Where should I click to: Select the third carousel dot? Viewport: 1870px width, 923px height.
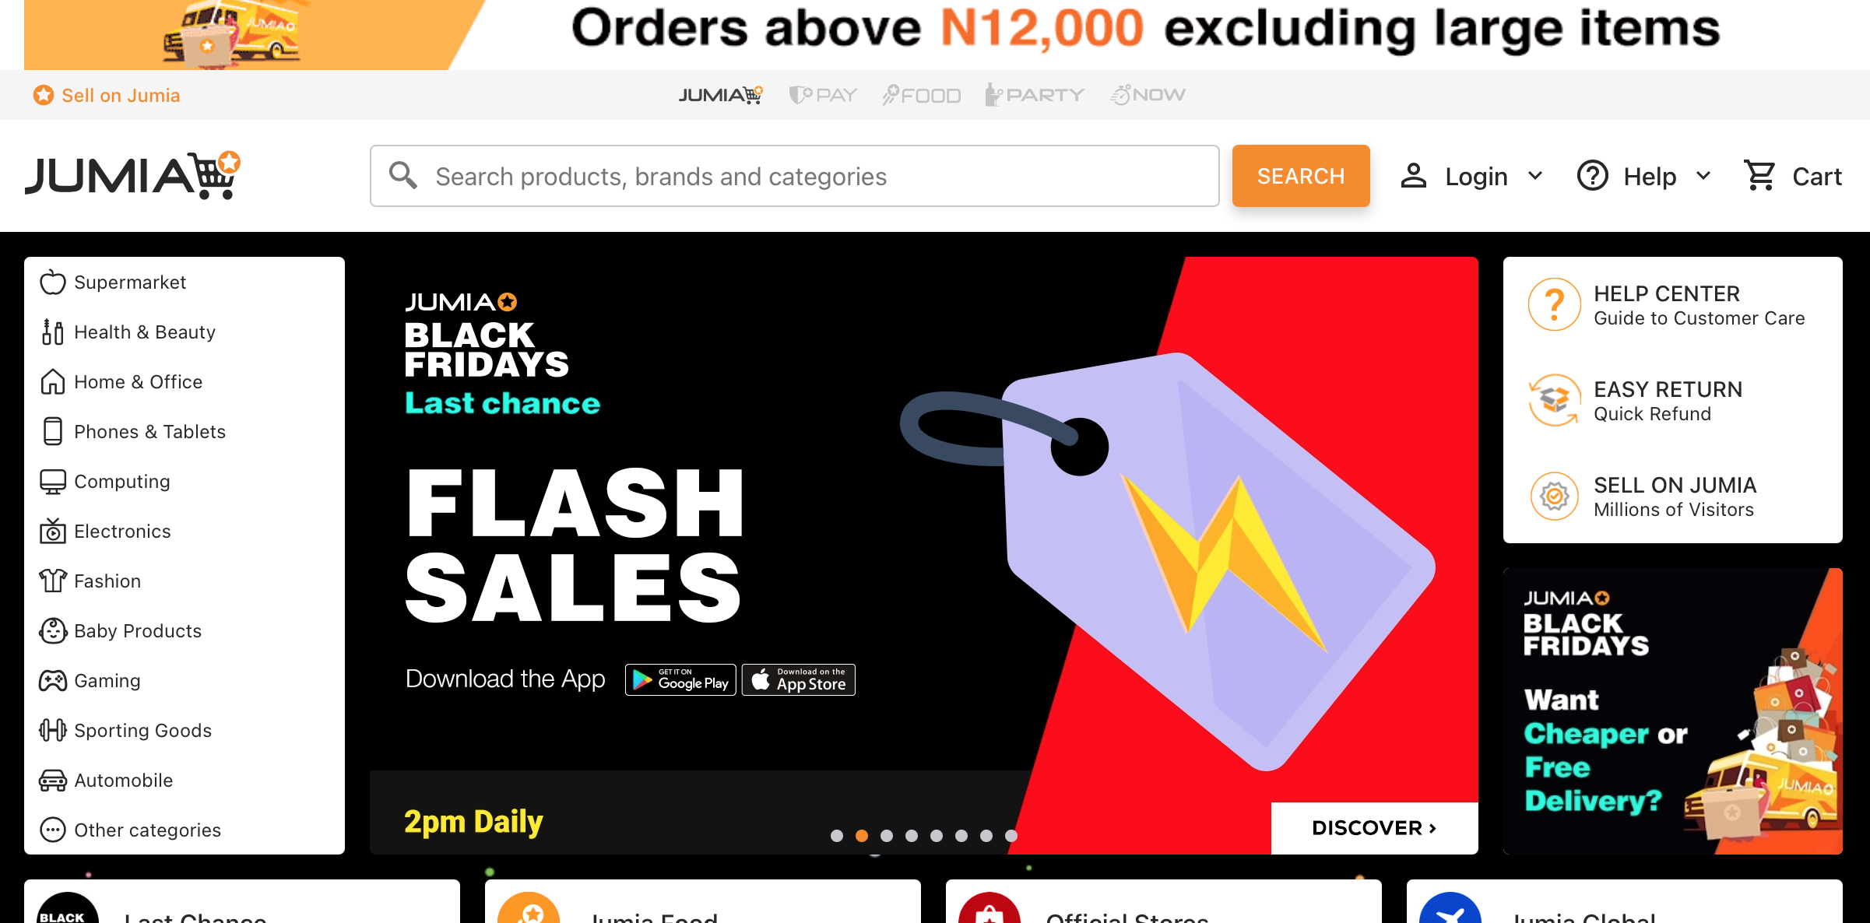coord(887,836)
